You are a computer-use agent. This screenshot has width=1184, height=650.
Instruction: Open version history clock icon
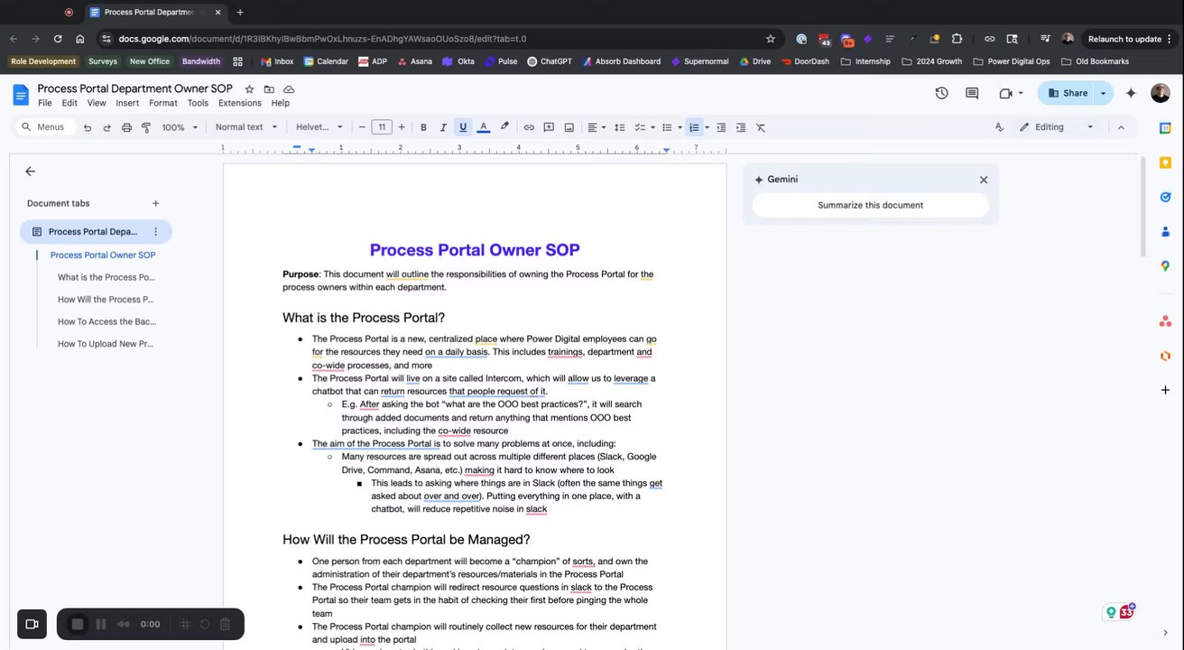[941, 93]
